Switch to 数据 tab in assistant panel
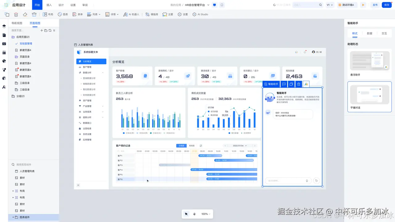Image resolution: width=395 pixels, height=222 pixels. pyautogui.click(x=369, y=33)
